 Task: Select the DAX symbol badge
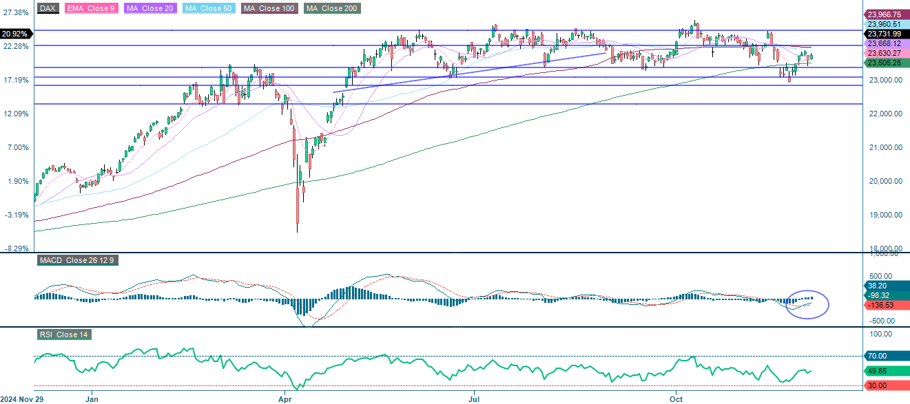tap(47, 9)
